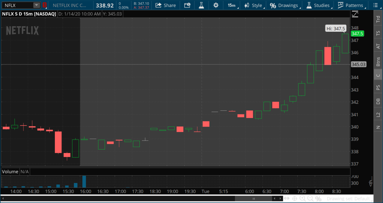The height and width of the screenshot is (203, 383).
Task: Click the NFLX 5 D 15m [NASDAQ] chart title
Action: (x=29, y=14)
